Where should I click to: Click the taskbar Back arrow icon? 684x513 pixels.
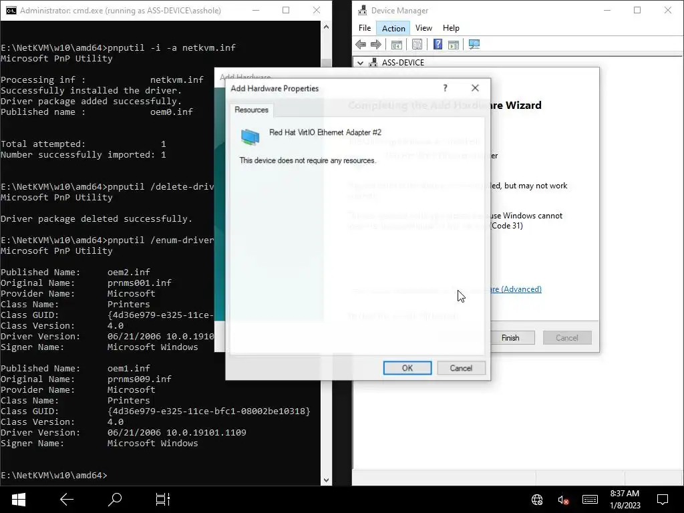click(x=67, y=500)
